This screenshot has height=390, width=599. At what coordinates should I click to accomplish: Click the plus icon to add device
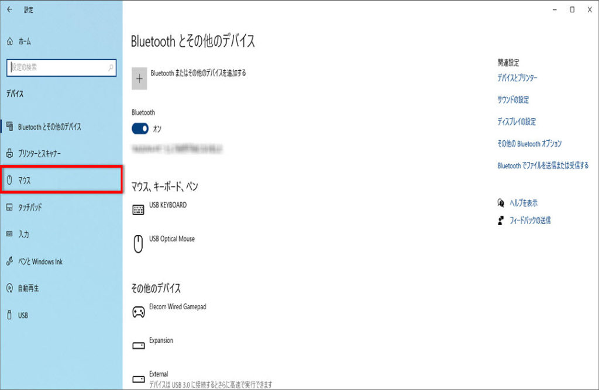coord(139,78)
